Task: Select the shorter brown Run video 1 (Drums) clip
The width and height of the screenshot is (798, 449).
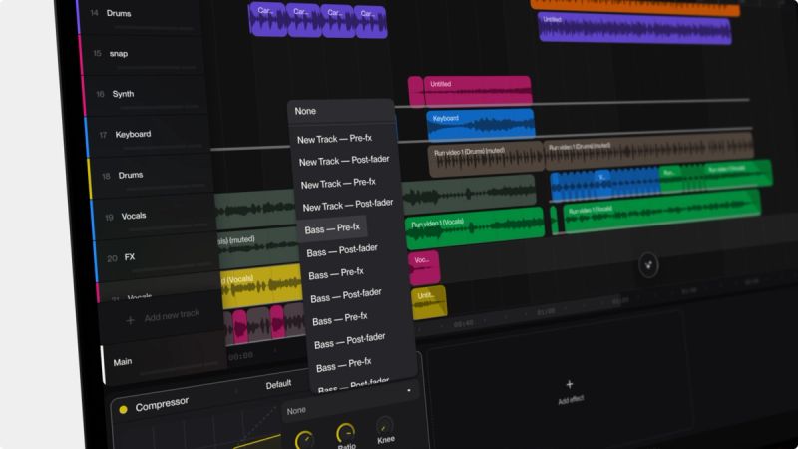Action: (x=486, y=158)
